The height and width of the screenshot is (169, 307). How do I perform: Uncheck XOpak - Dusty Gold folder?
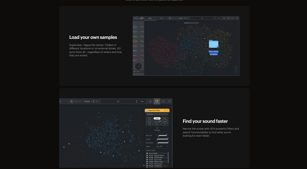[x=147, y=160]
